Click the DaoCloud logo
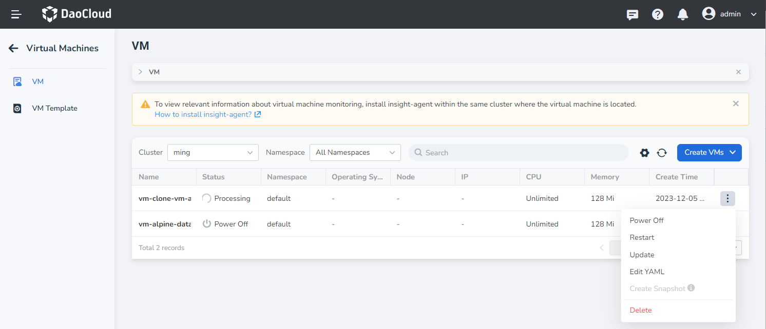766x329 pixels. click(76, 14)
